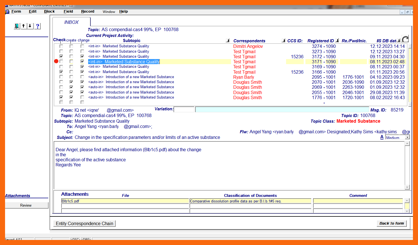Switch to the INBOX tab
Screen dimensions: 418x245
(x=72, y=22)
